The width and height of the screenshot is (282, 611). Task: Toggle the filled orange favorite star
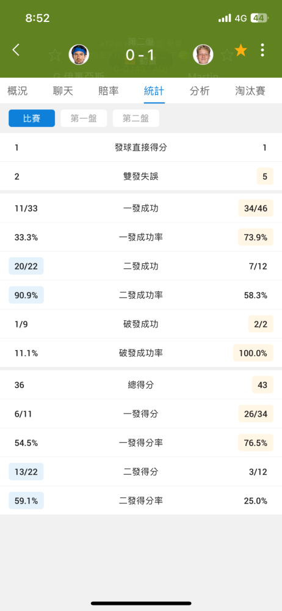click(x=240, y=50)
